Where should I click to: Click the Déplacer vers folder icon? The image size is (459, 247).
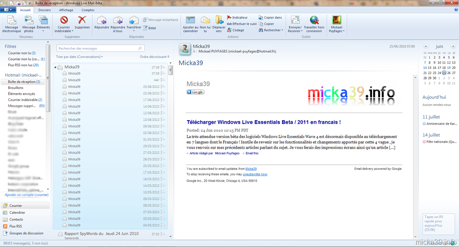(x=219, y=20)
